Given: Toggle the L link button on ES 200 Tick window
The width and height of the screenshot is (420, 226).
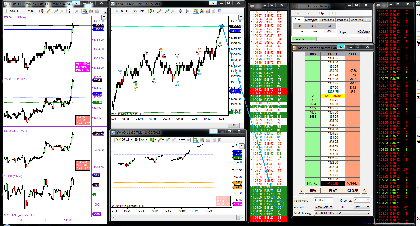Looking at the screenshot, I should pyautogui.click(x=213, y=3).
